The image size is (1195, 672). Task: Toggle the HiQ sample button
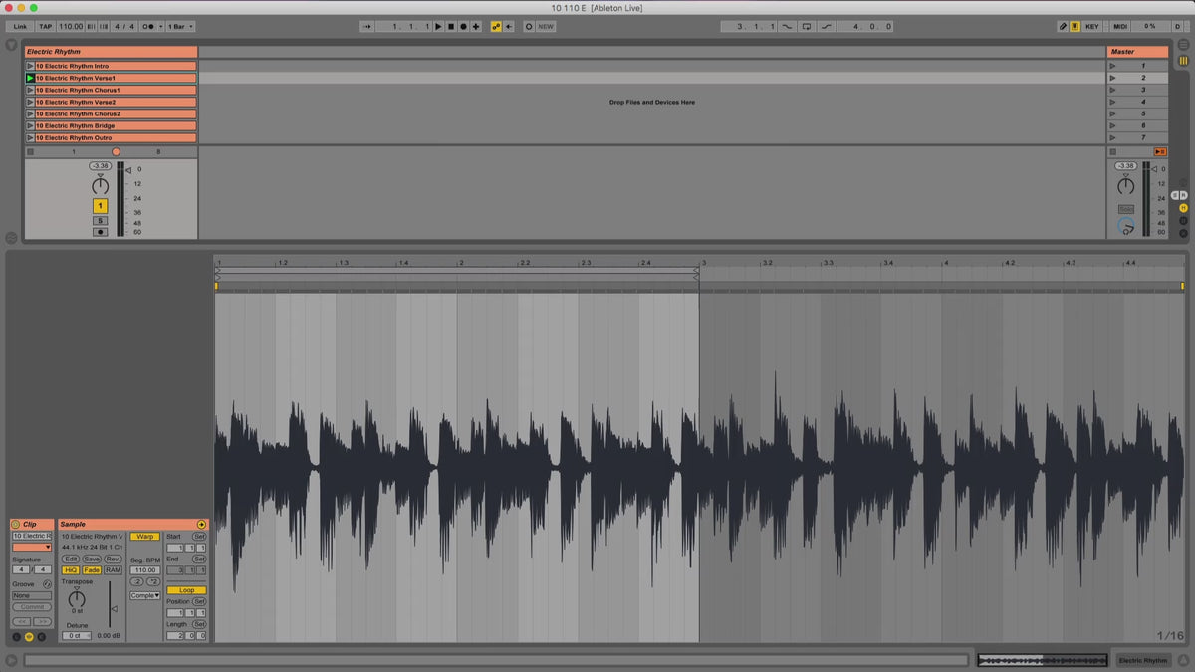[71, 570]
